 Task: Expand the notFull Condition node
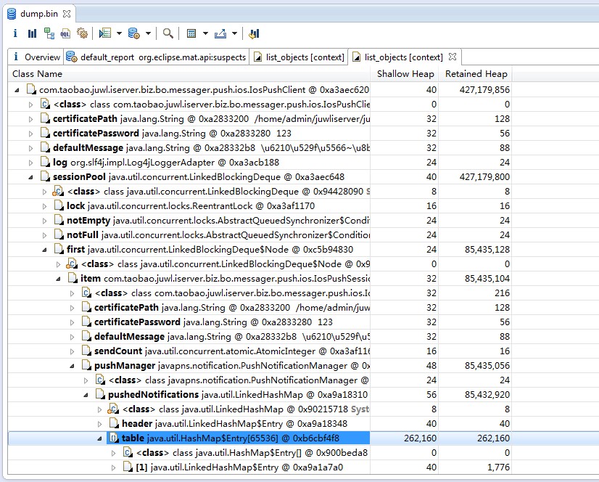44,235
